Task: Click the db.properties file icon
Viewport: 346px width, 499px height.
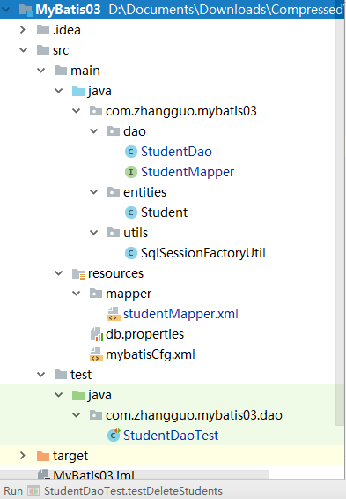Action: (x=96, y=334)
